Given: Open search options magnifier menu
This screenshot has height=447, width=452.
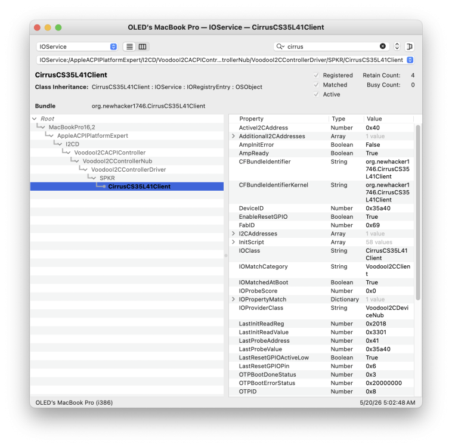Looking at the screenshot, I should click(x=280, y=46).
